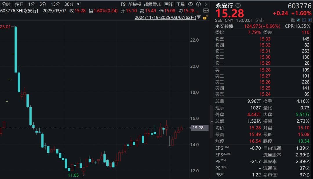The width and height of the screenshot is (313, 179).
Task: Click CPR:18.35% value
Action: coord(297,26)
